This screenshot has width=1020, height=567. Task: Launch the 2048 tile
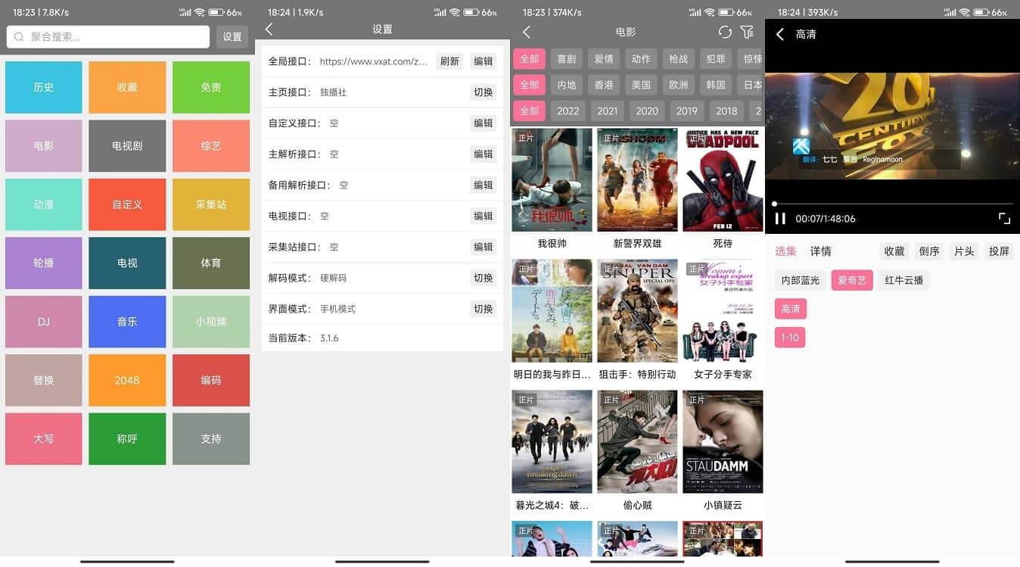(127, 380)
